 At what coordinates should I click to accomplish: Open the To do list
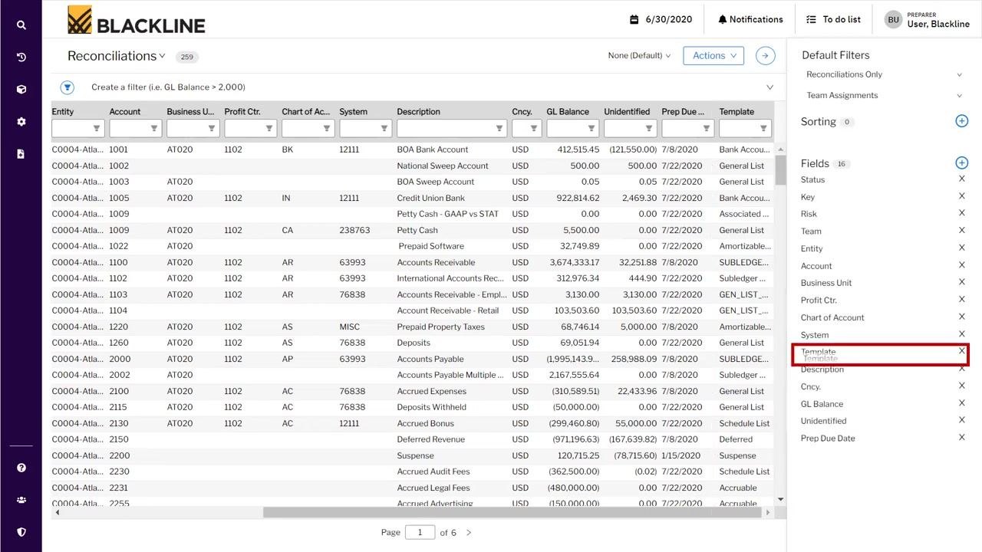click(833, 19)
